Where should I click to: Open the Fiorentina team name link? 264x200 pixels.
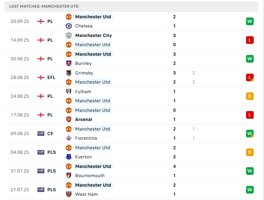86,138
